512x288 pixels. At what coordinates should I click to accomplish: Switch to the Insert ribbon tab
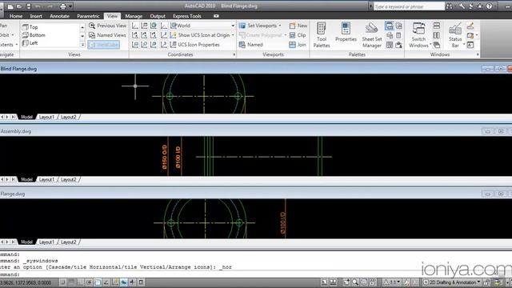click(36, 16)
